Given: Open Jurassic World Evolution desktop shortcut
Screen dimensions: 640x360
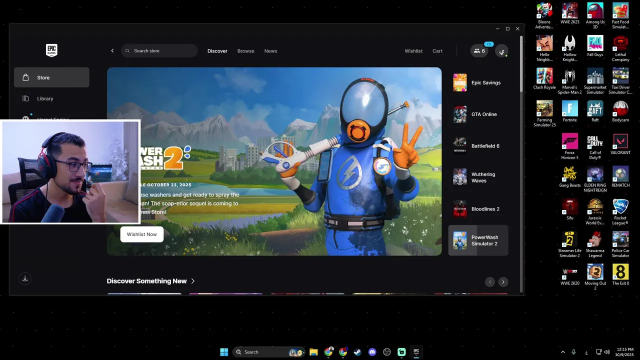Looking at the screenshot, I should 595,211.
